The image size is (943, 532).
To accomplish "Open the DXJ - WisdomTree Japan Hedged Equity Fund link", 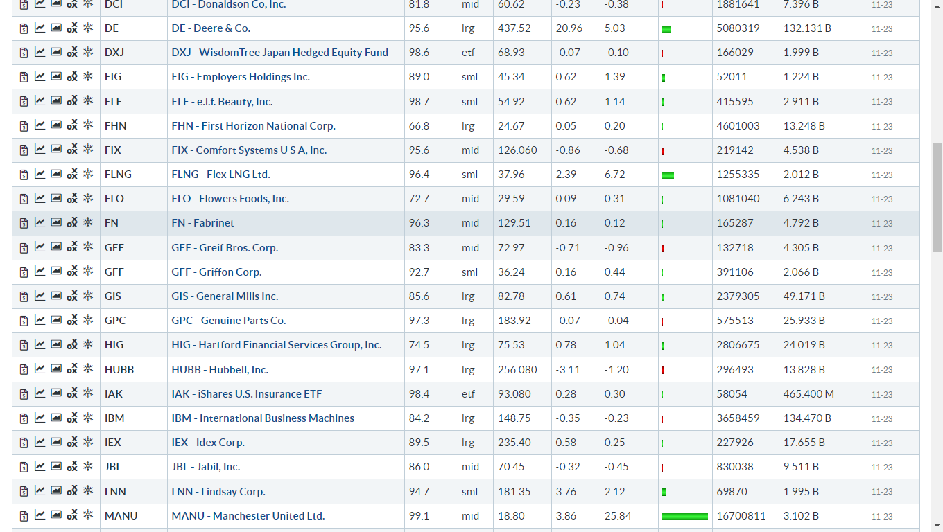I will [x=280, y=53].
